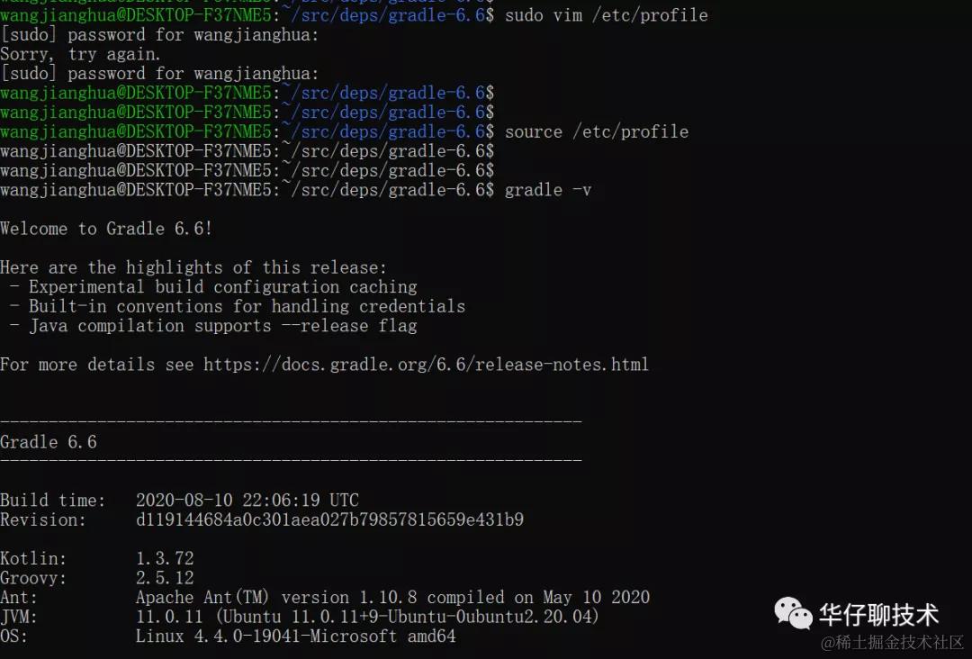Viewport: 972px width, 659px height.
Task: Click the Build time timestamp value
Action: [247, 501]
